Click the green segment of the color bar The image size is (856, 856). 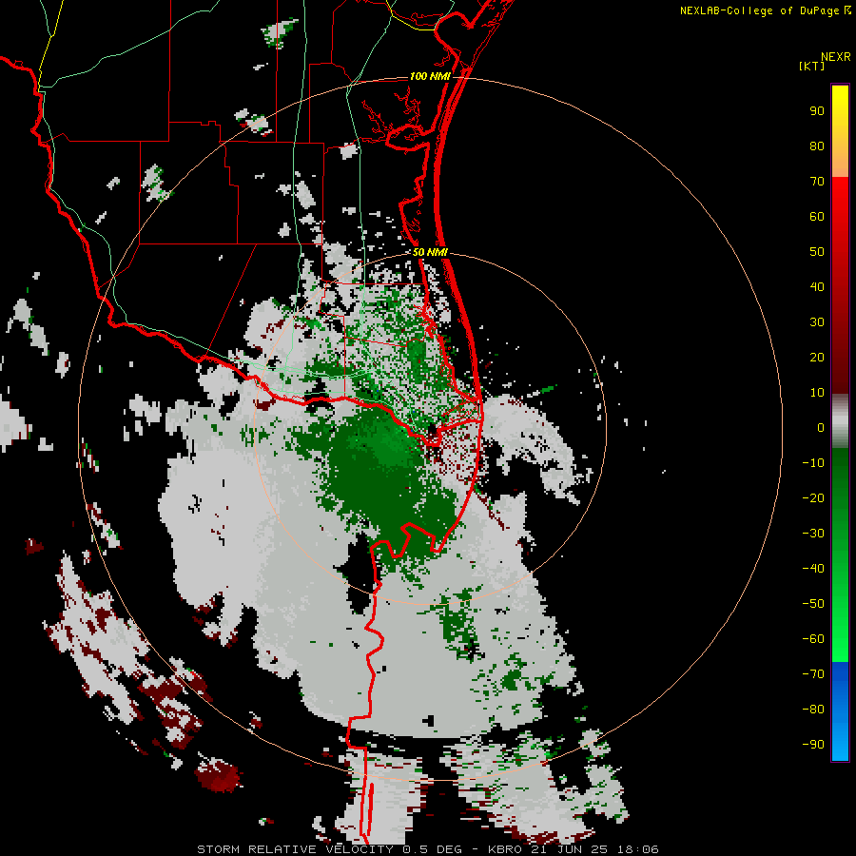840,554
